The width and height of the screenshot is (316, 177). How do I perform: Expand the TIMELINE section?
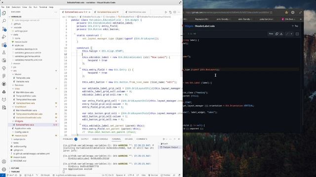pos(15,172)
